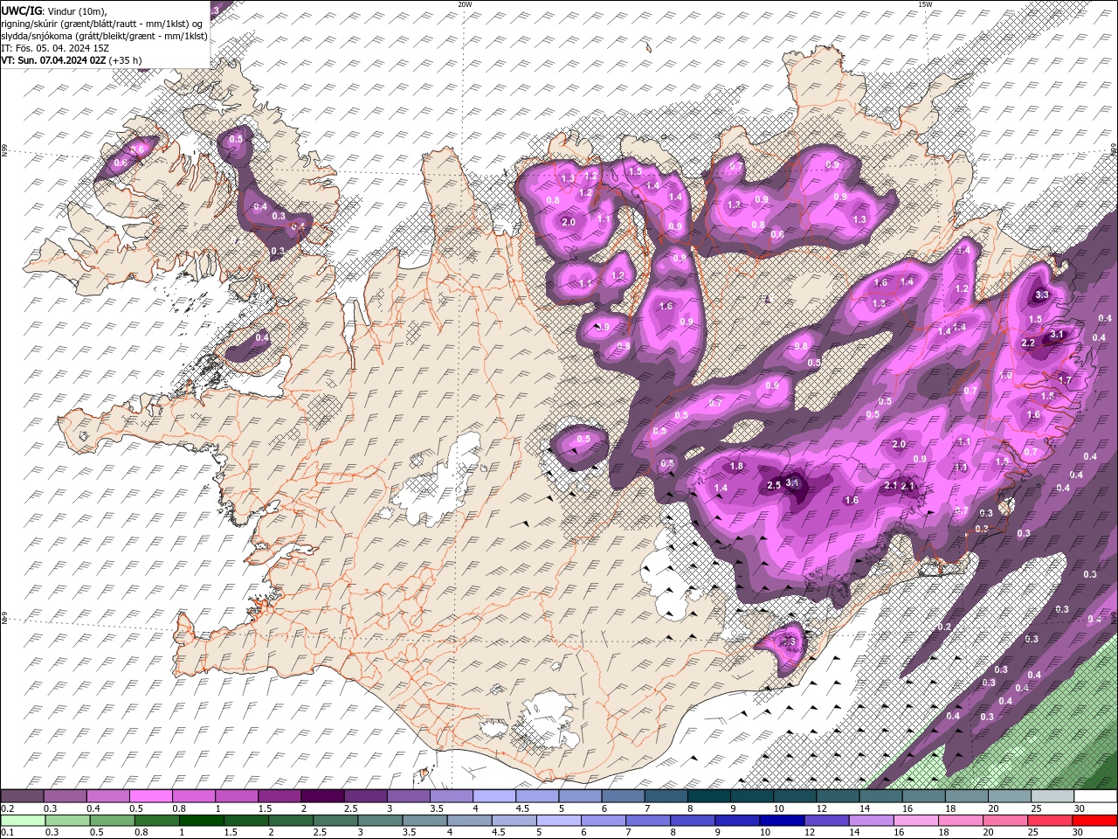1118x839 pixels.
Task: Click the light green rain swatch between 0.1 and 0.3
Action: (22, 821)
